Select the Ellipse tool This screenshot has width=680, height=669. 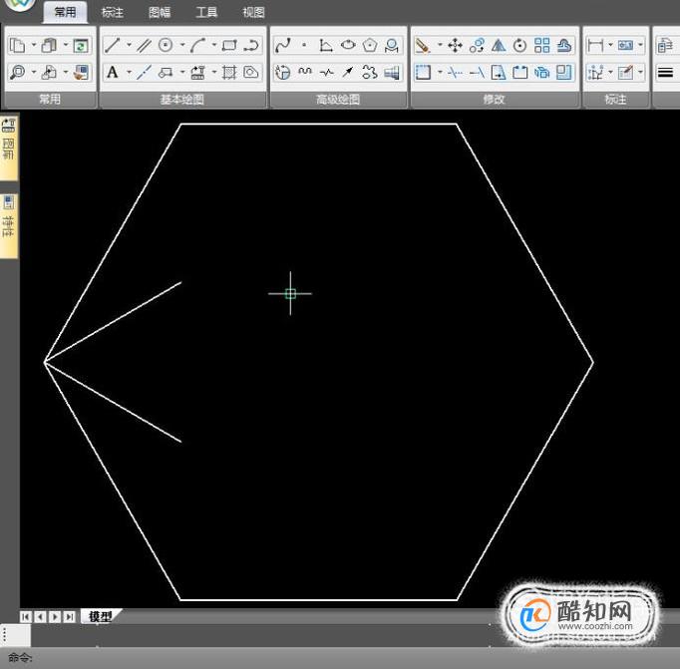coord(348,45)
